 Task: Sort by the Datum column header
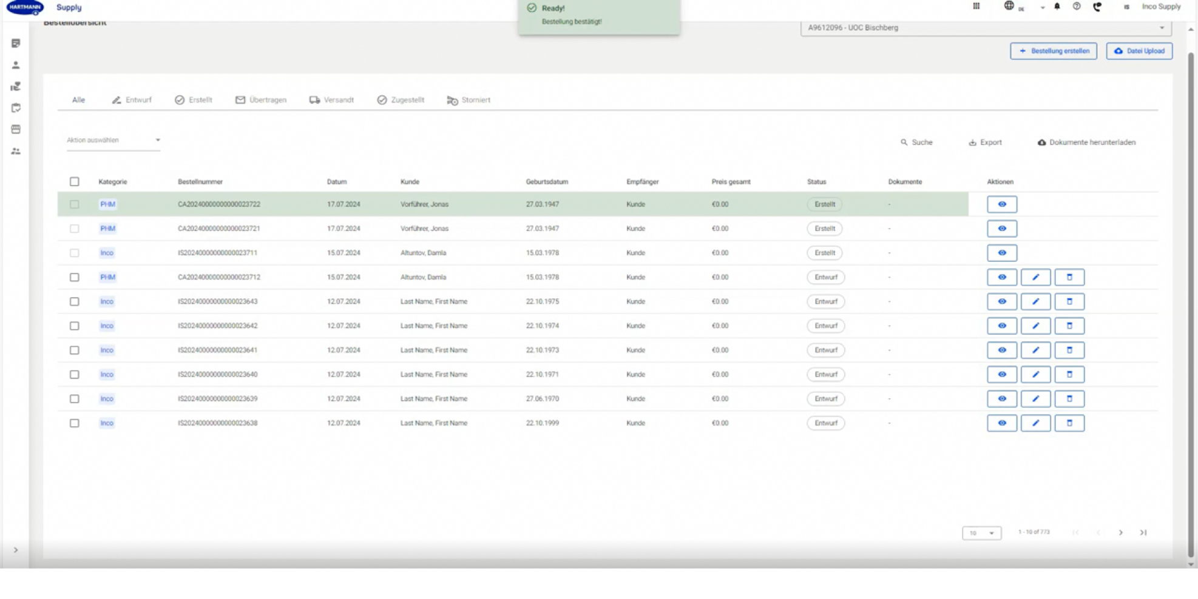[x=337, y=182]
